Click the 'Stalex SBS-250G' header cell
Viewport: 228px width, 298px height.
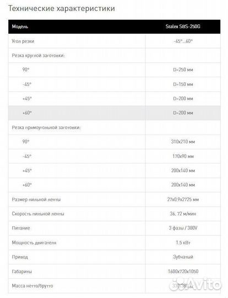pos(183,26)
